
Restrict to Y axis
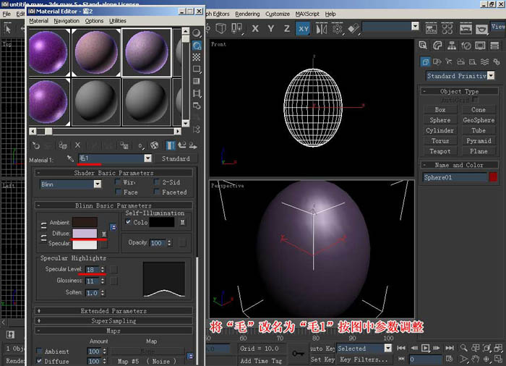(271, 29)
